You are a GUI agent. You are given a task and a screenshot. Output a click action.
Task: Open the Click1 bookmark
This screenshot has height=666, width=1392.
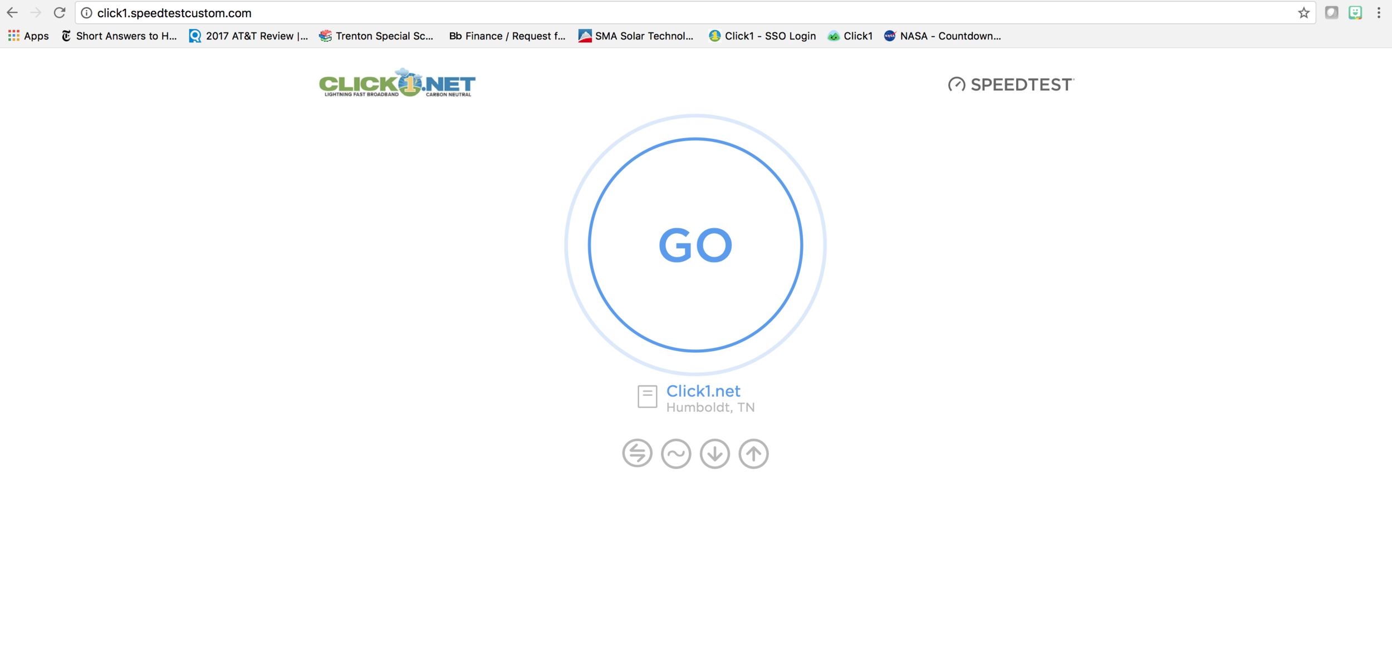tap(850, 36)
